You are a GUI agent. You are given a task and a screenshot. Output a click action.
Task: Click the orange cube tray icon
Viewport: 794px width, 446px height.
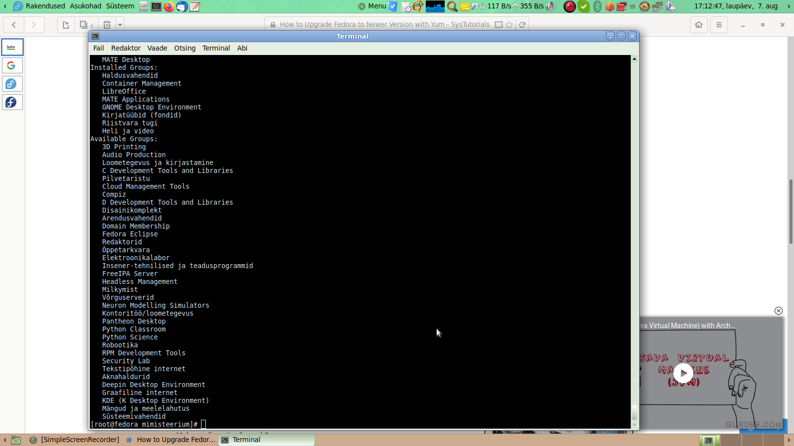(609, 6)
